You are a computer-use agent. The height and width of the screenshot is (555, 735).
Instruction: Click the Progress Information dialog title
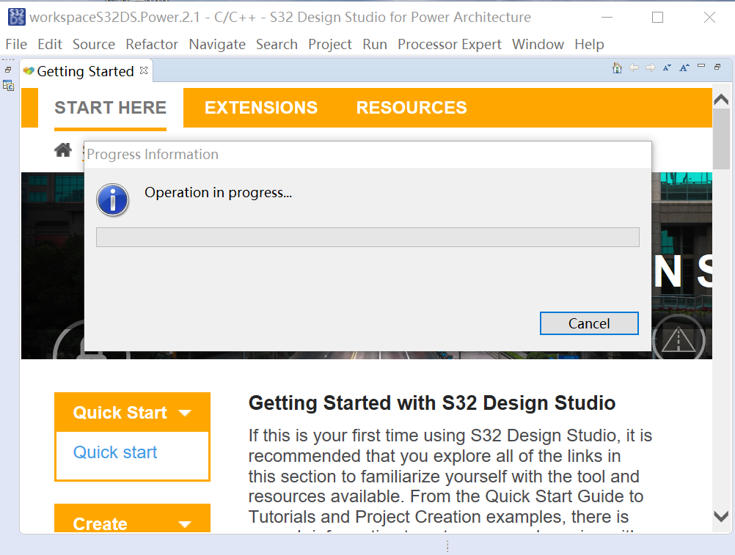(153, 154)
